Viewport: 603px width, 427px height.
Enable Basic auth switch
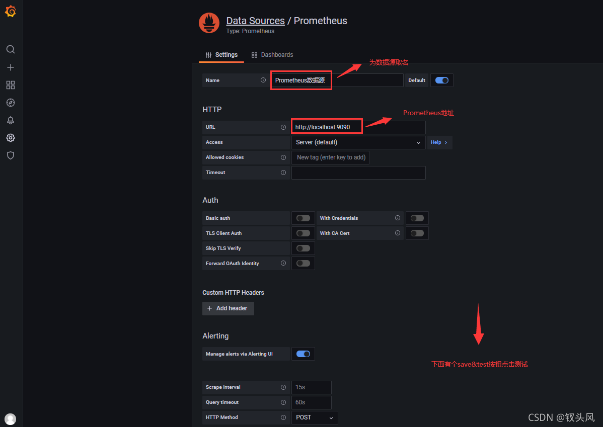[x=303, y=218]
